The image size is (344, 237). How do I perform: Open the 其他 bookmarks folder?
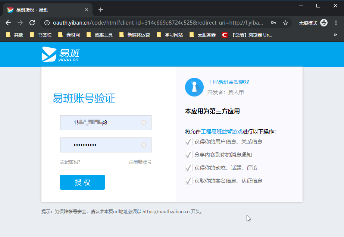tap(15, 35)
